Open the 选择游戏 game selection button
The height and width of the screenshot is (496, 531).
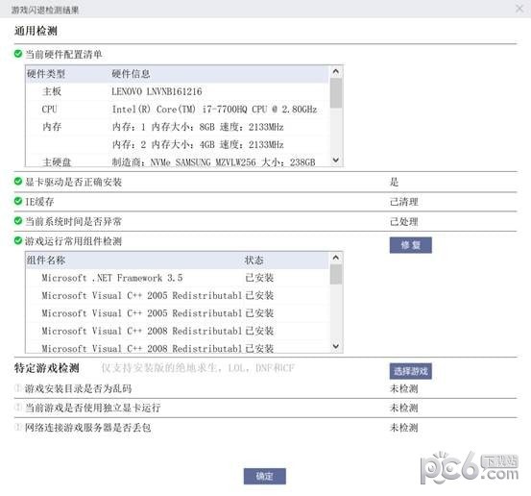pos(410,371)
